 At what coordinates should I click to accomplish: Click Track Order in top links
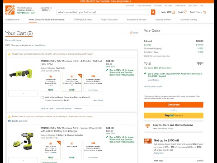coord(193,5)
